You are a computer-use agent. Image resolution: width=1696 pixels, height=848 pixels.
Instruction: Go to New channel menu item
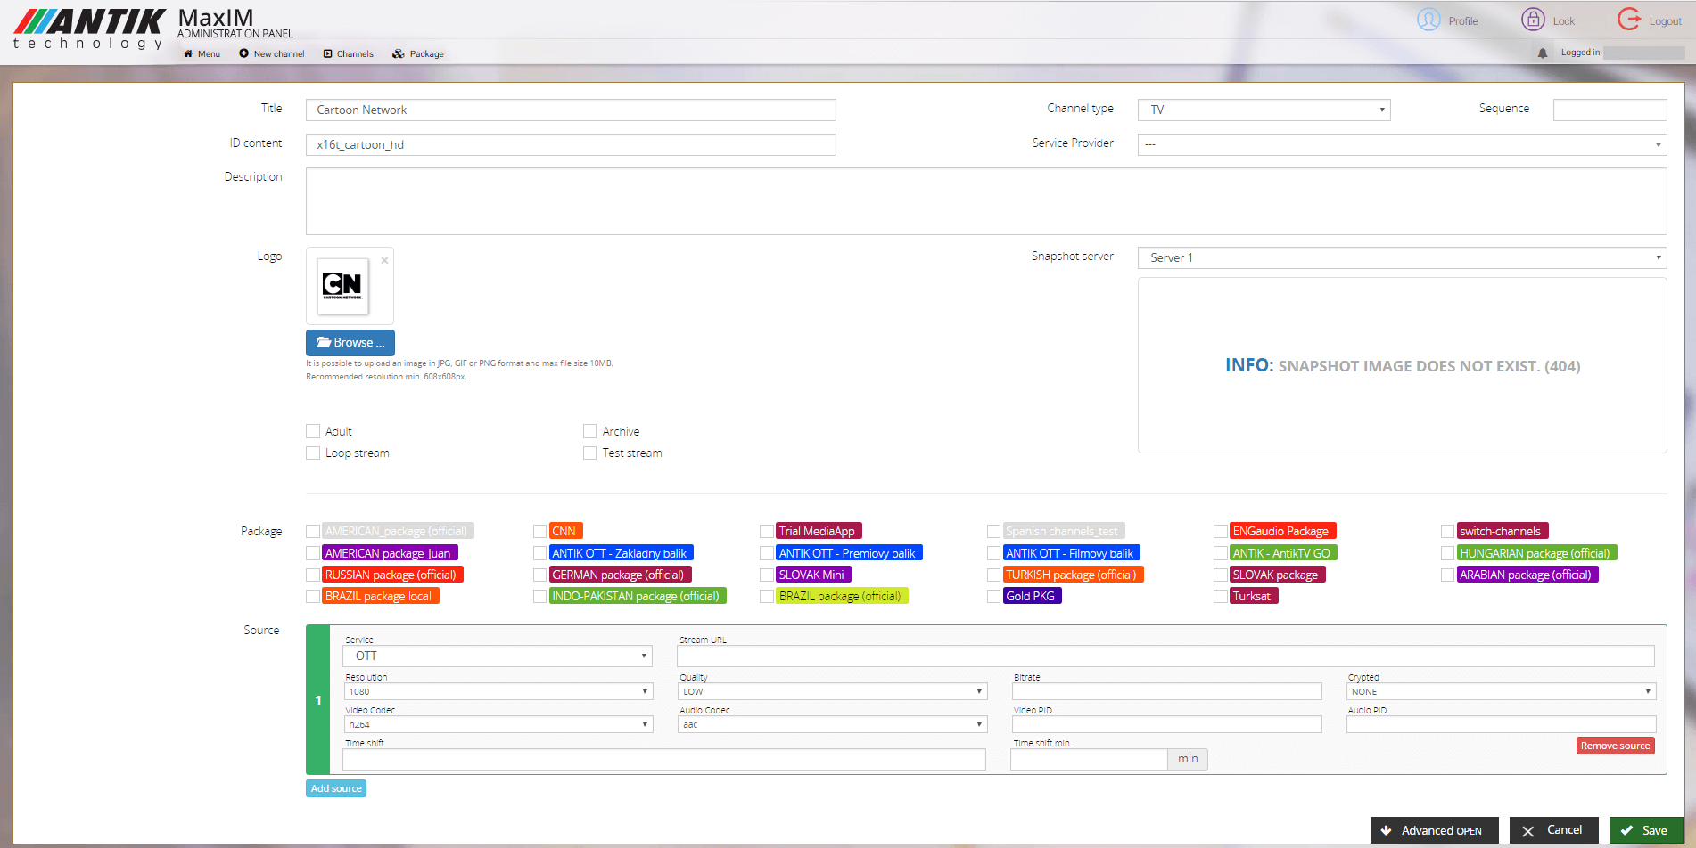pyautogui.click(x=272, y=54)
